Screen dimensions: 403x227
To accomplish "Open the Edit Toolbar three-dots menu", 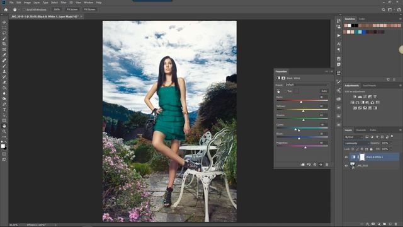I will 4,137.
